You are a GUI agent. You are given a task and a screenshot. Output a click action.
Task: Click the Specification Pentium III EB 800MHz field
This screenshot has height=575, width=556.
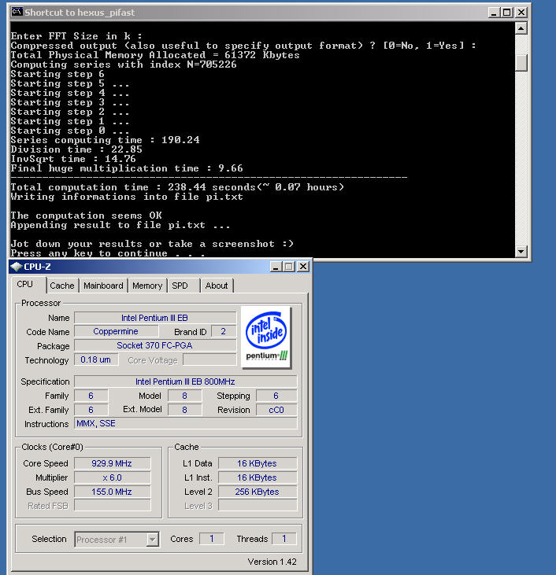[185, 381]
